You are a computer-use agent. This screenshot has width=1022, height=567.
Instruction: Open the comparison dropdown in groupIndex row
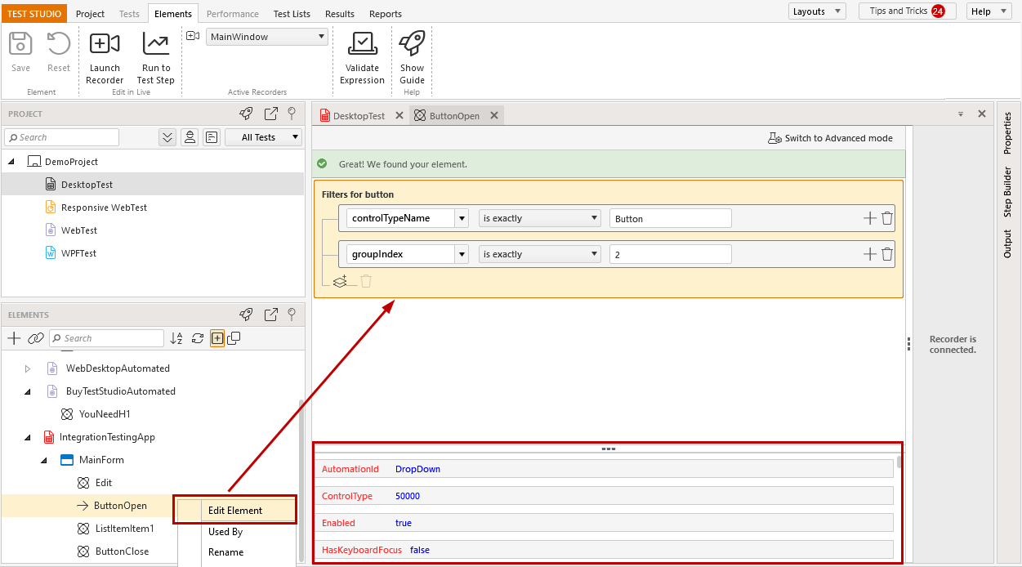point(540,254)
